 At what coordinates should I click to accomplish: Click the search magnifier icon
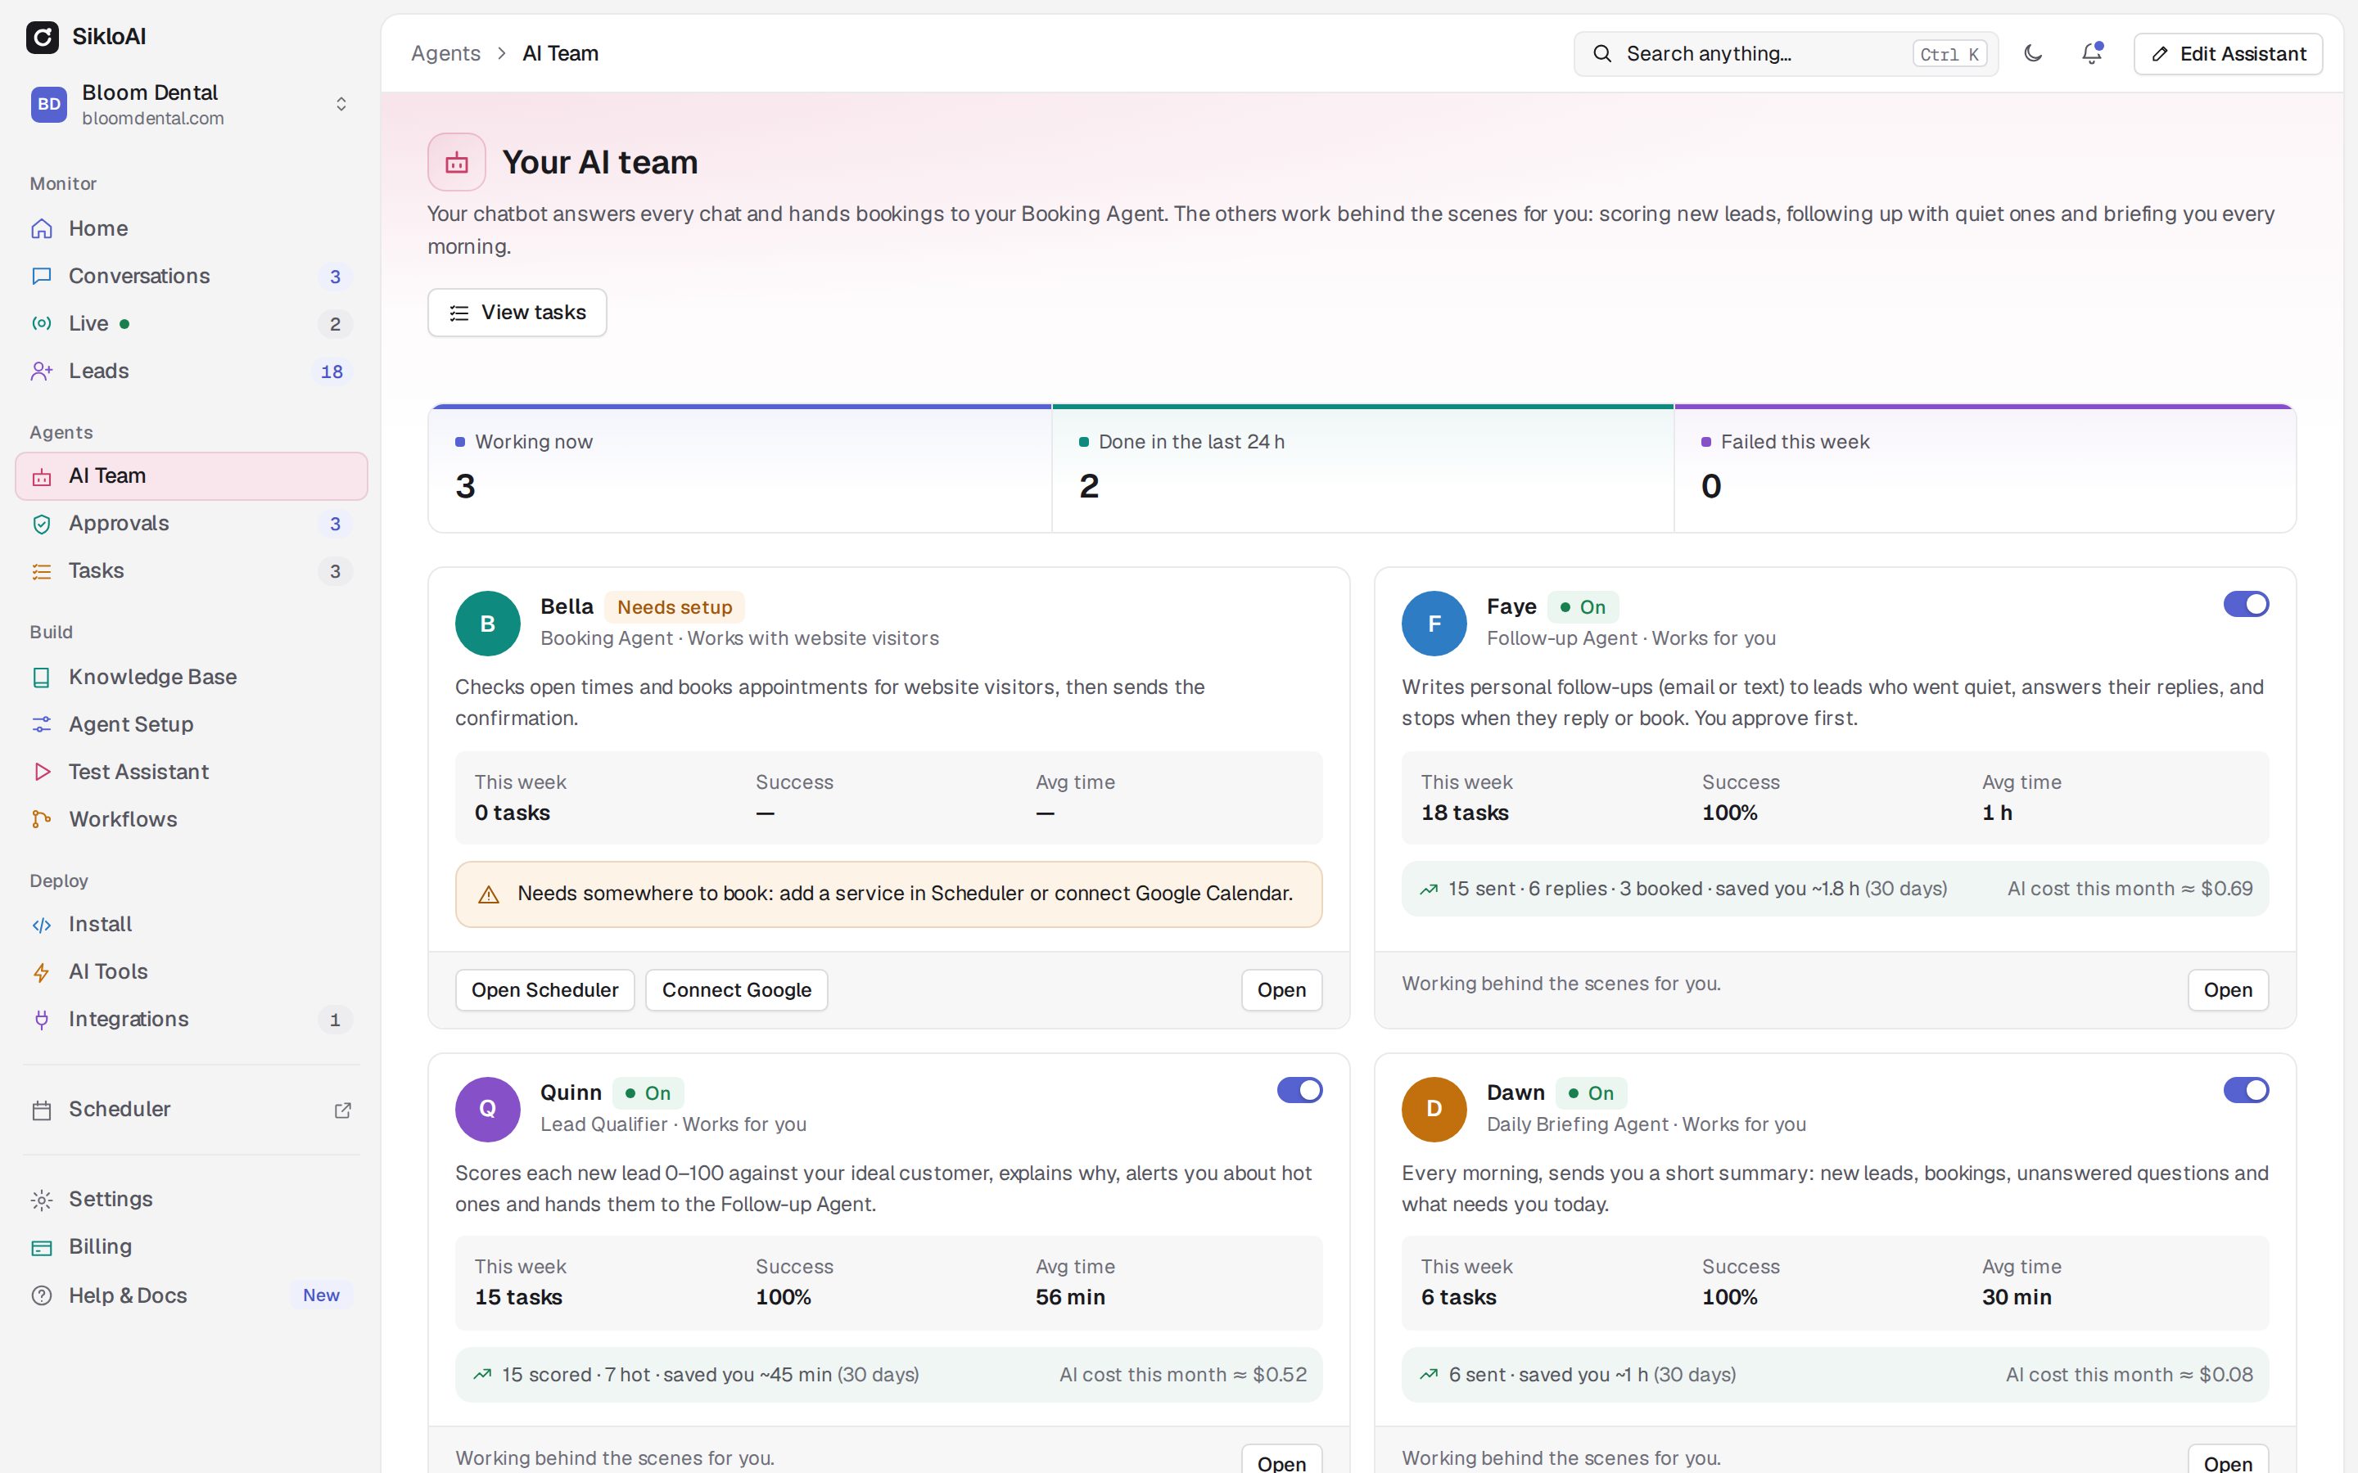tap(1601, 53)
